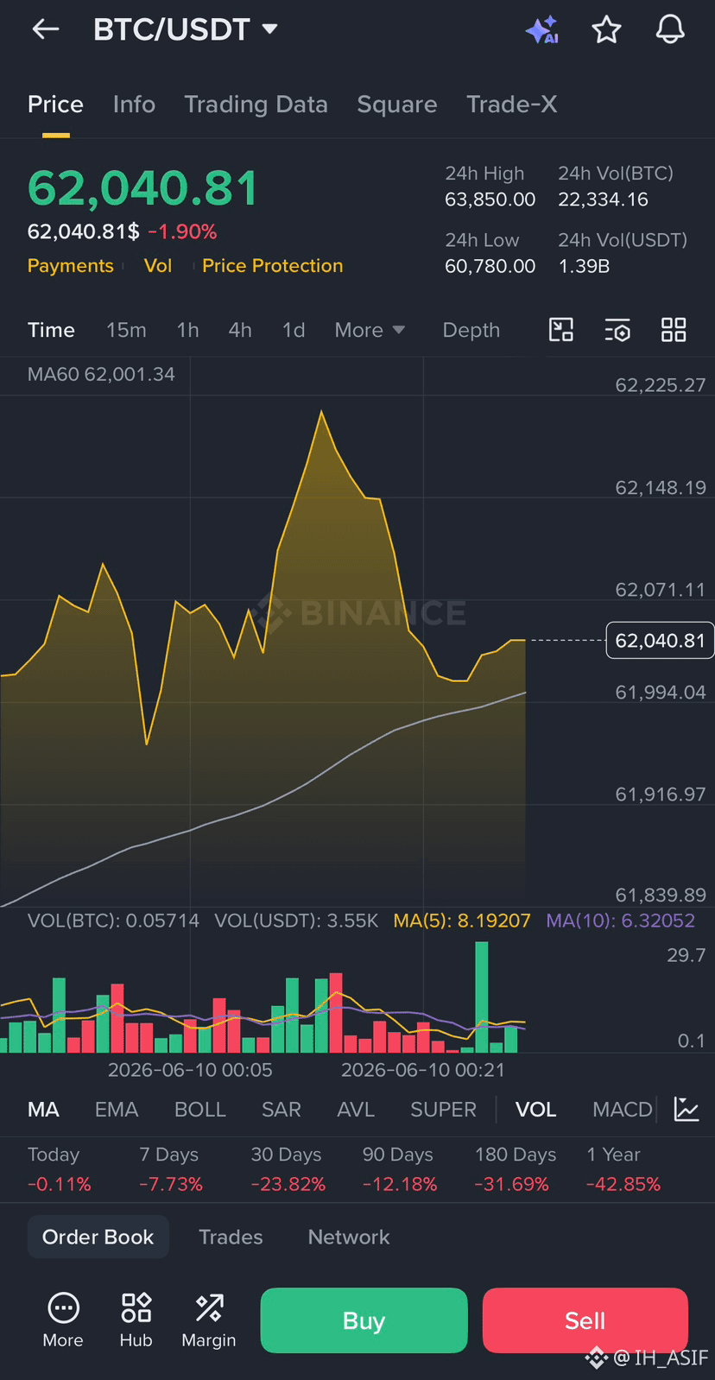
Task: Switch to the Price tab
Action: [x=55, y=104]
